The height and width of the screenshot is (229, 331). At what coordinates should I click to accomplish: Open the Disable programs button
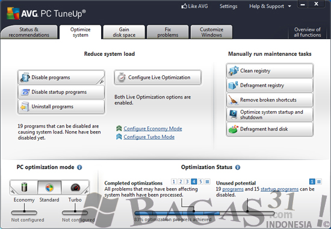coord(61,78)
